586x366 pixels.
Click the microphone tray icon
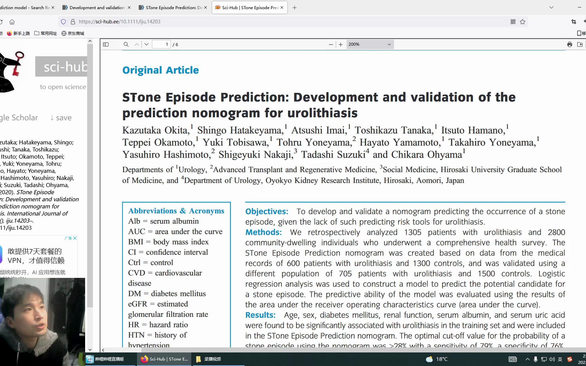point(535,359)
